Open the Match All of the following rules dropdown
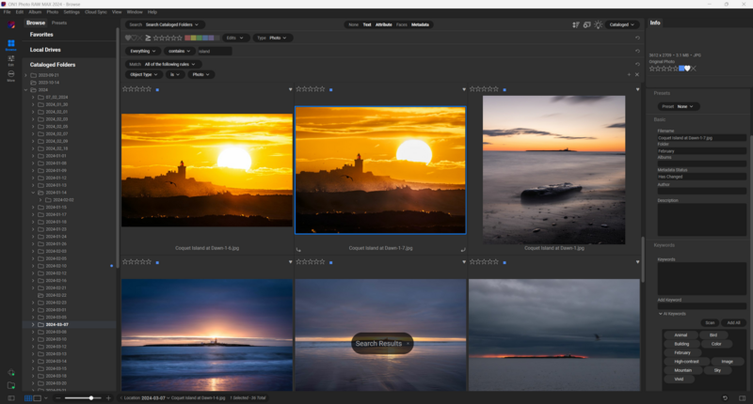The image size is (753, 404). [x=163, y=64]
